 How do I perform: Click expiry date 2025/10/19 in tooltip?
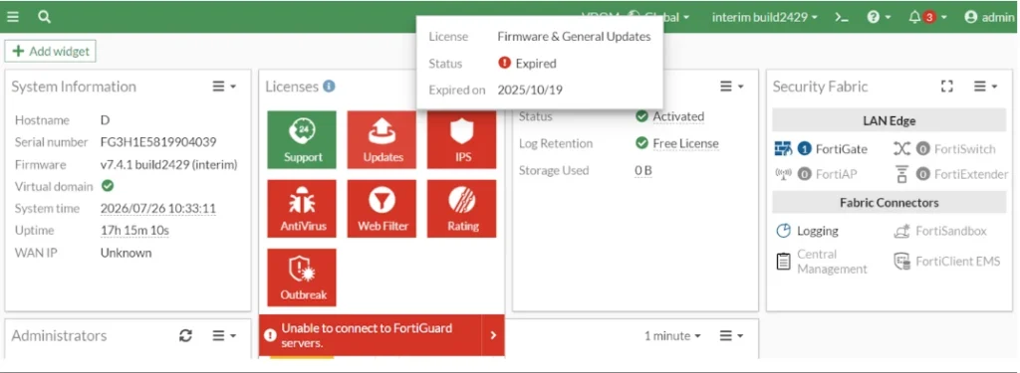(530, 91)
